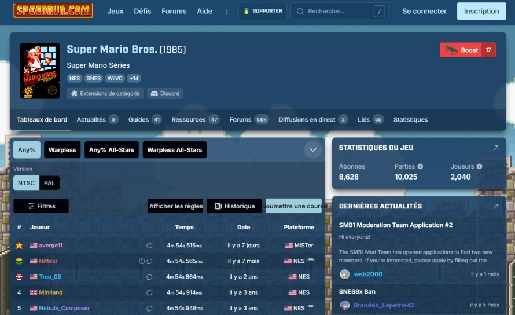Open the Tableaux de bord tab

click(x=42, y=120)
